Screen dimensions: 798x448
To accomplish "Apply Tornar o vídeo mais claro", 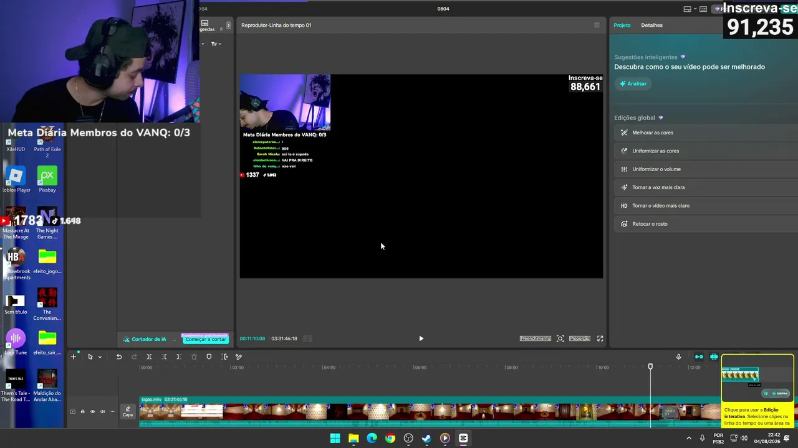I will coord(706,205).
